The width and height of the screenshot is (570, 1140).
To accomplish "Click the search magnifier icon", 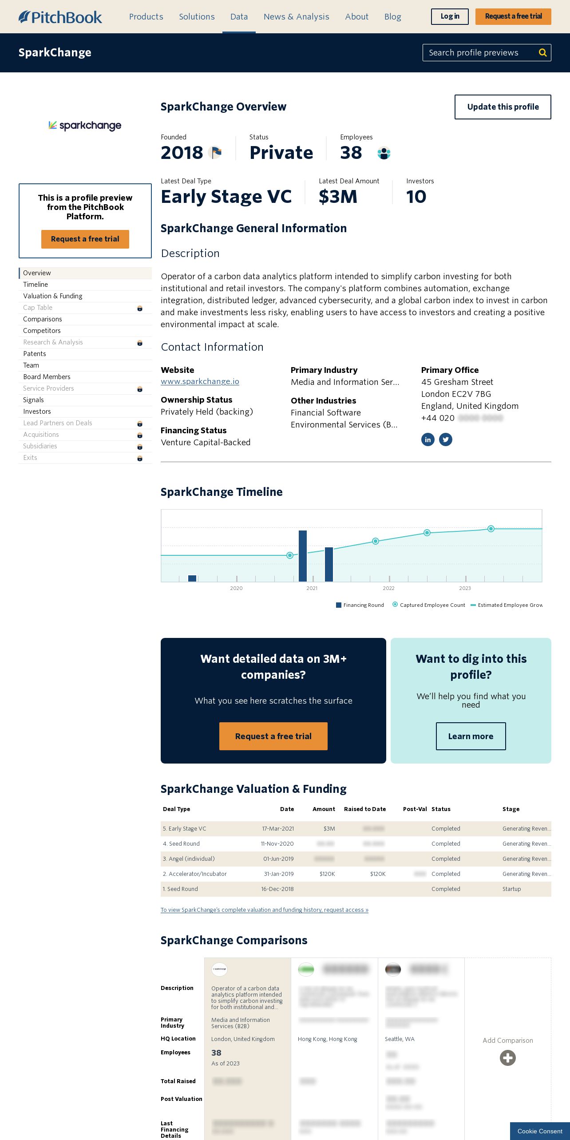I will tap(542, 53).
